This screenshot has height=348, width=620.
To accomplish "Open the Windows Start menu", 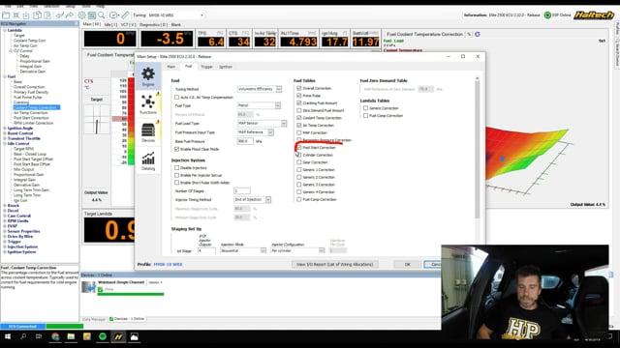I will [x=8, y=336].
